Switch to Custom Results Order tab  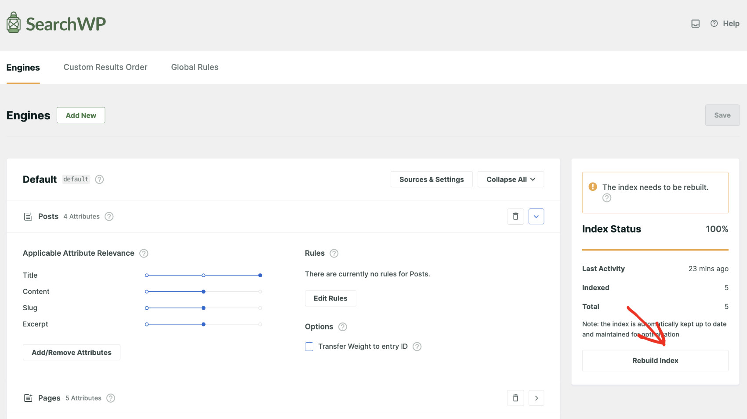105,67
